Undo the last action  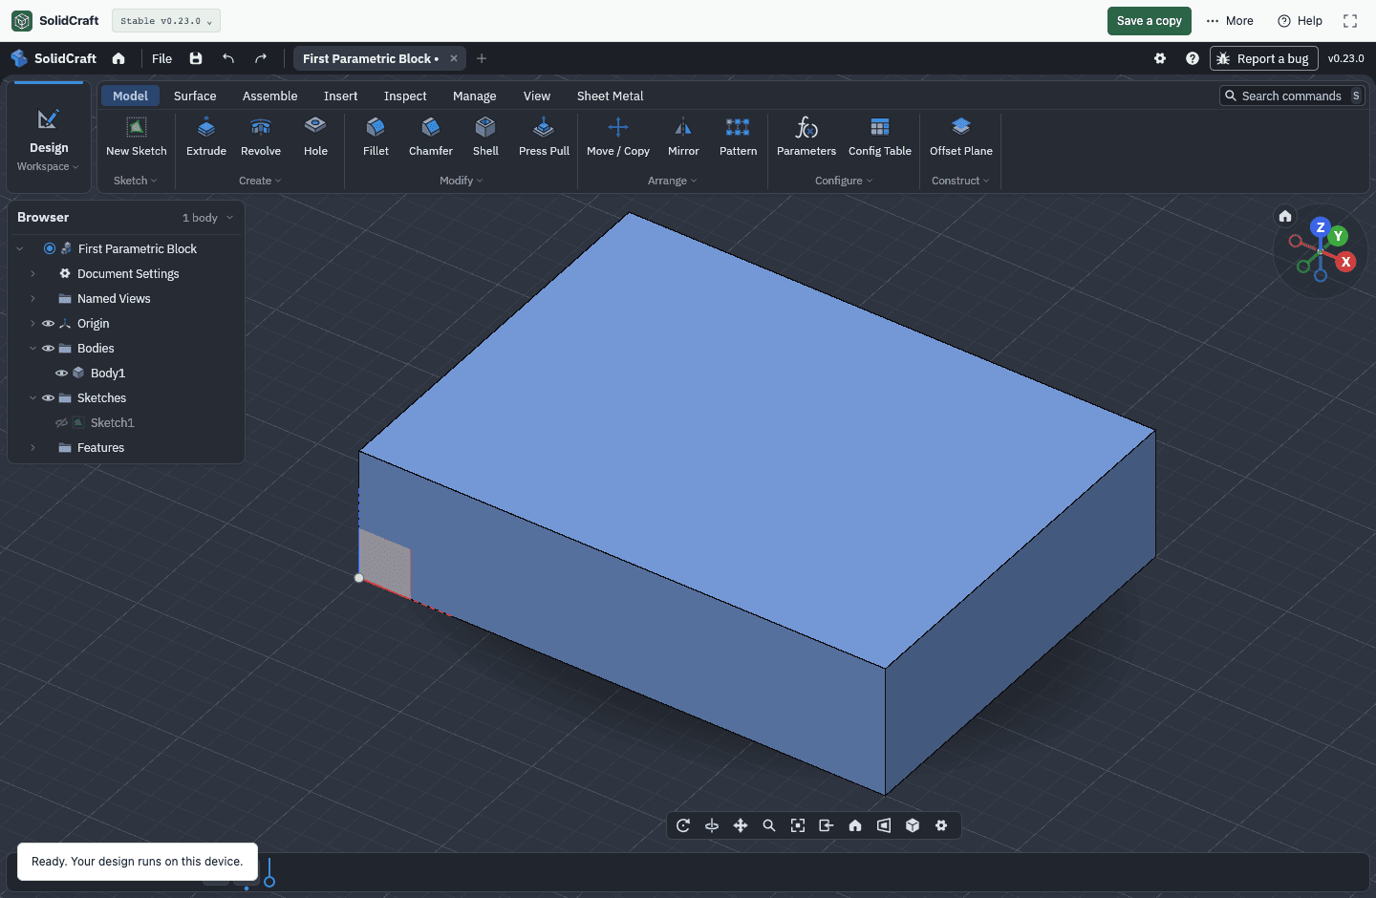tap(228, 58)
